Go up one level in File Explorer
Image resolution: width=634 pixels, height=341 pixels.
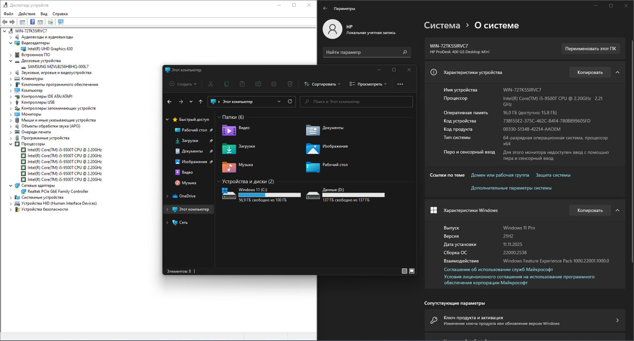tap(201, 101)
